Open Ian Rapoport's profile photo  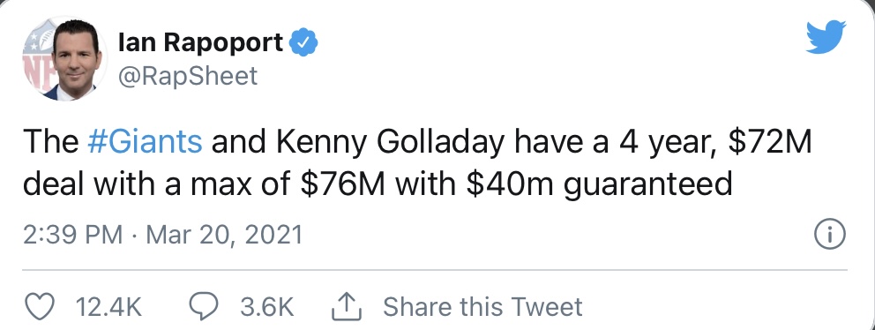coord(64,58)
